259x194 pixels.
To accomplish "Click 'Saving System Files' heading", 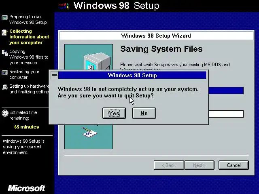I will [x=161, y=49].
